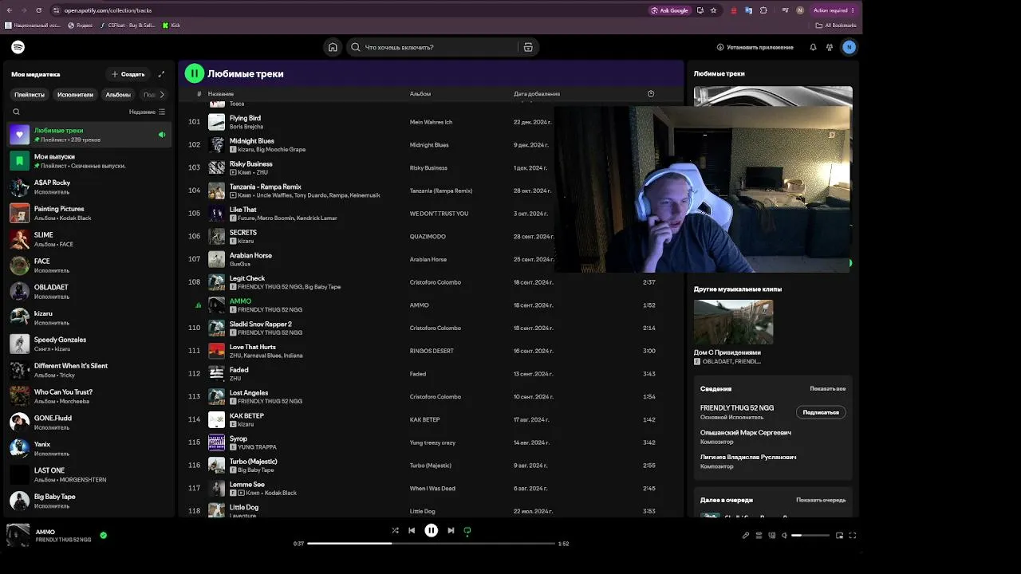Open the Любимые треки playlist in the library
The image size is (1021, 574).
[89, 135]
